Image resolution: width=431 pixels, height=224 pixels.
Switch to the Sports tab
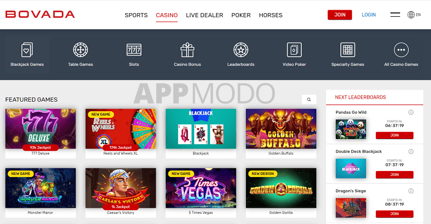136,15
